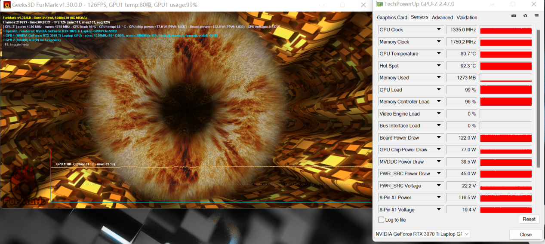This screenshot has height=244, width=545.
Task: Click the FurMark GPU temperature graph label
Action: (x=86, y=164)
